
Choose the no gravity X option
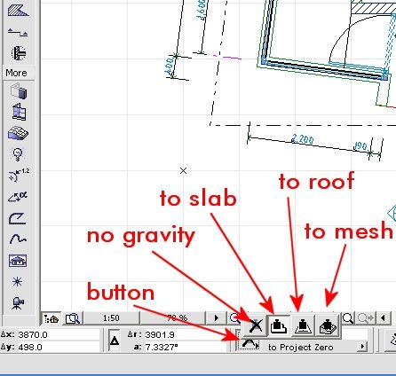256,326
